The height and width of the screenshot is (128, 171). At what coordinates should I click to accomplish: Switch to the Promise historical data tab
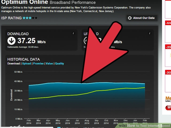point(38,63)
